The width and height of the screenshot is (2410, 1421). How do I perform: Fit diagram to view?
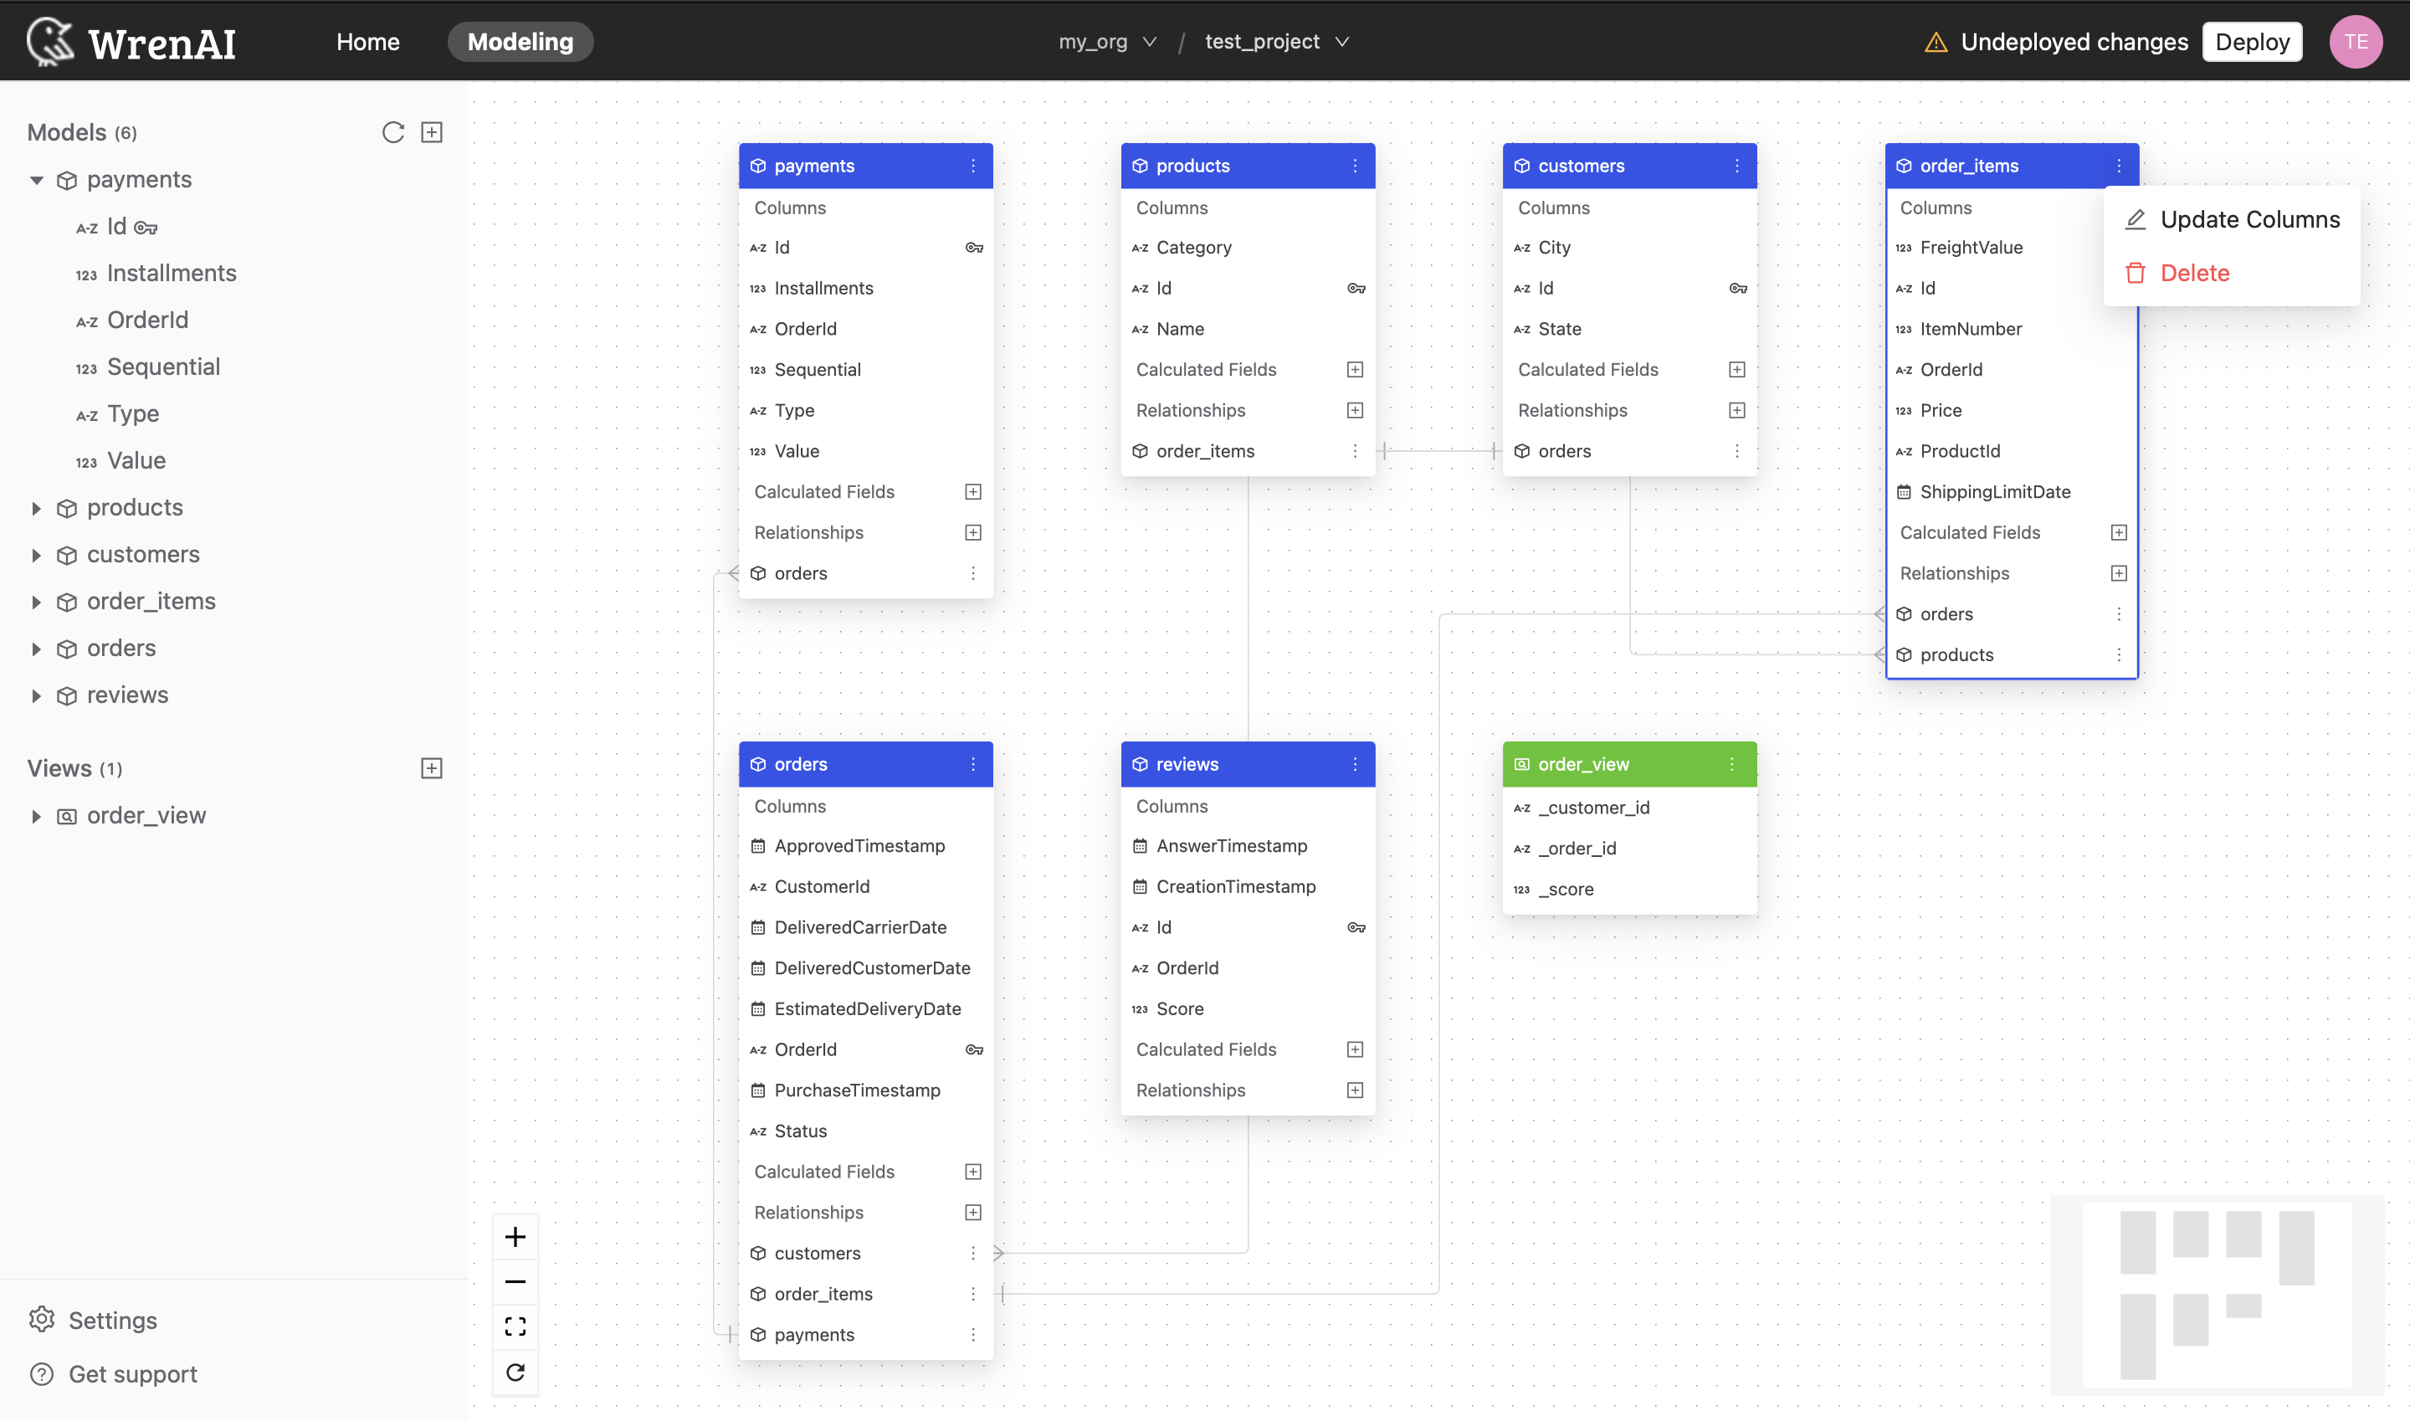pyautogui.click(x=515, y=1327)
